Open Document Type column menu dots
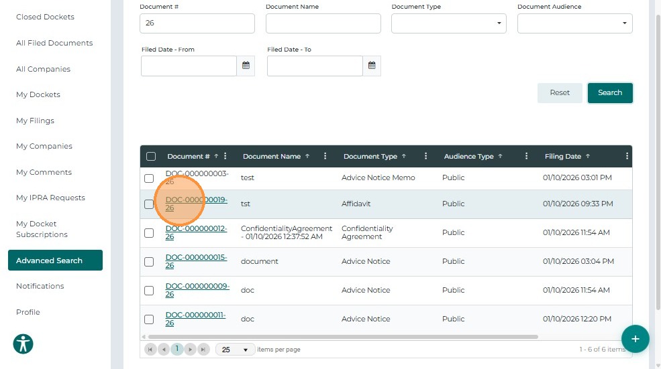The image size is (661, 369). [x=425, y=156]
